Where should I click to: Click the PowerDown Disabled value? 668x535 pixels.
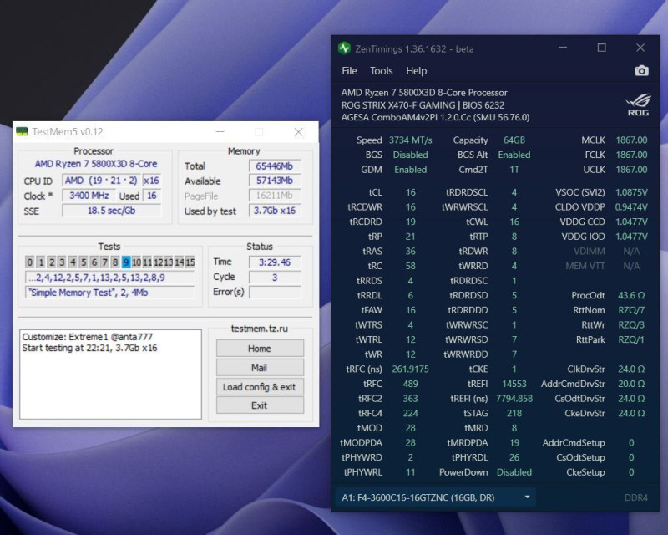coord(514,472)
